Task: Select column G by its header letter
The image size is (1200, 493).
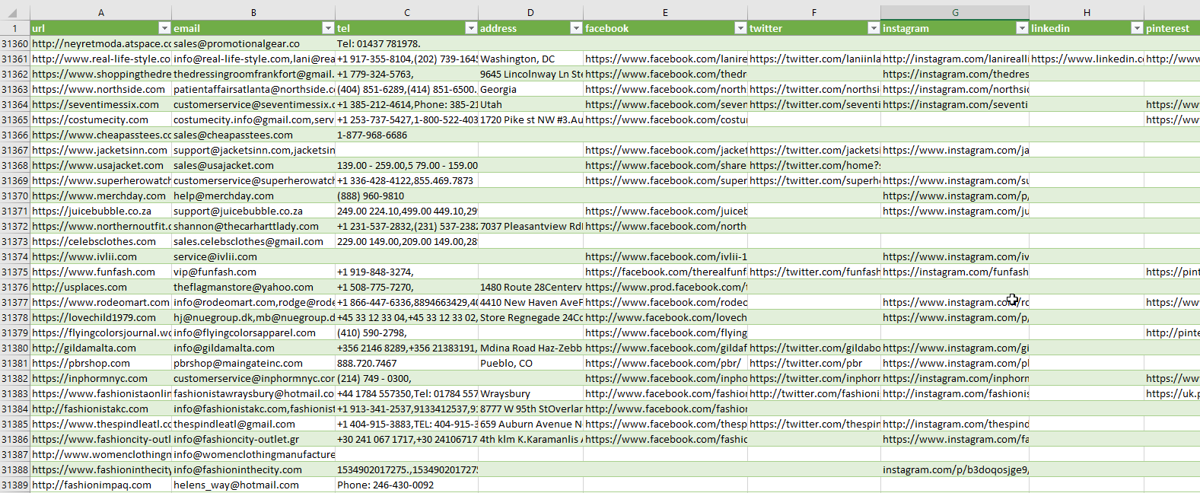Action: tap(955, 13)
